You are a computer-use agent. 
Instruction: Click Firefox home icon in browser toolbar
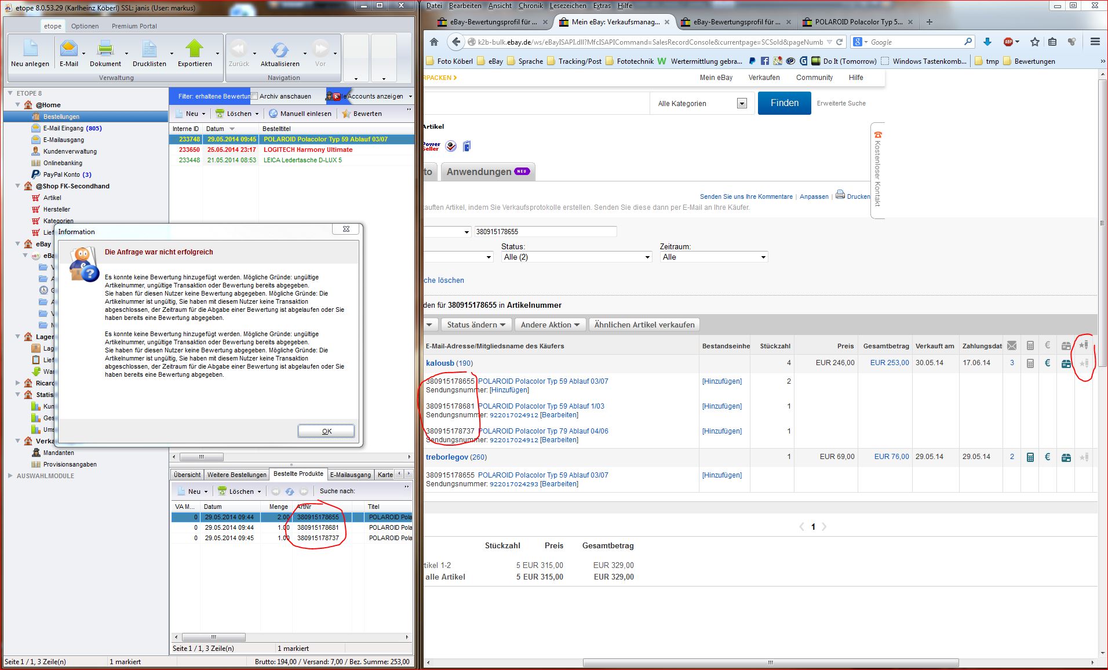coord(434,42)
